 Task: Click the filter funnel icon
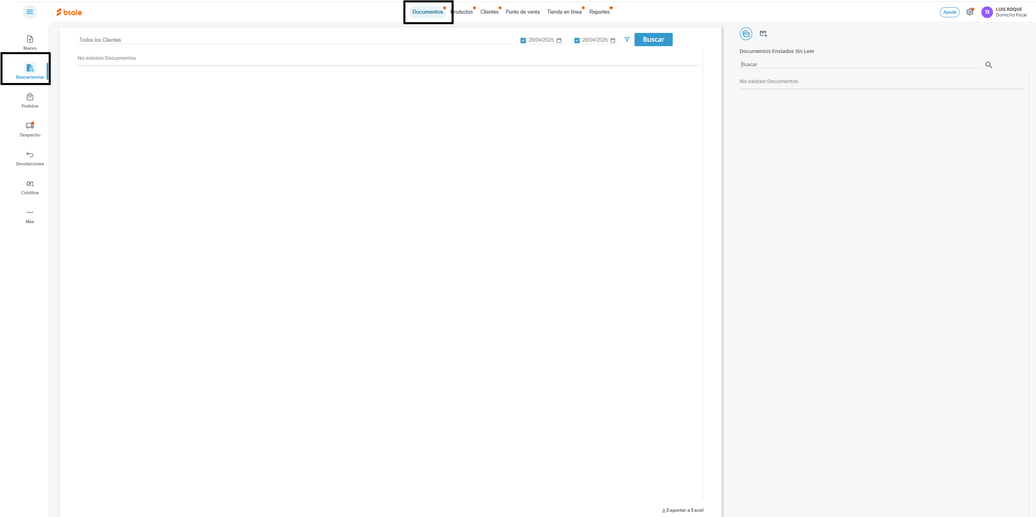click(x=627, y=39)
